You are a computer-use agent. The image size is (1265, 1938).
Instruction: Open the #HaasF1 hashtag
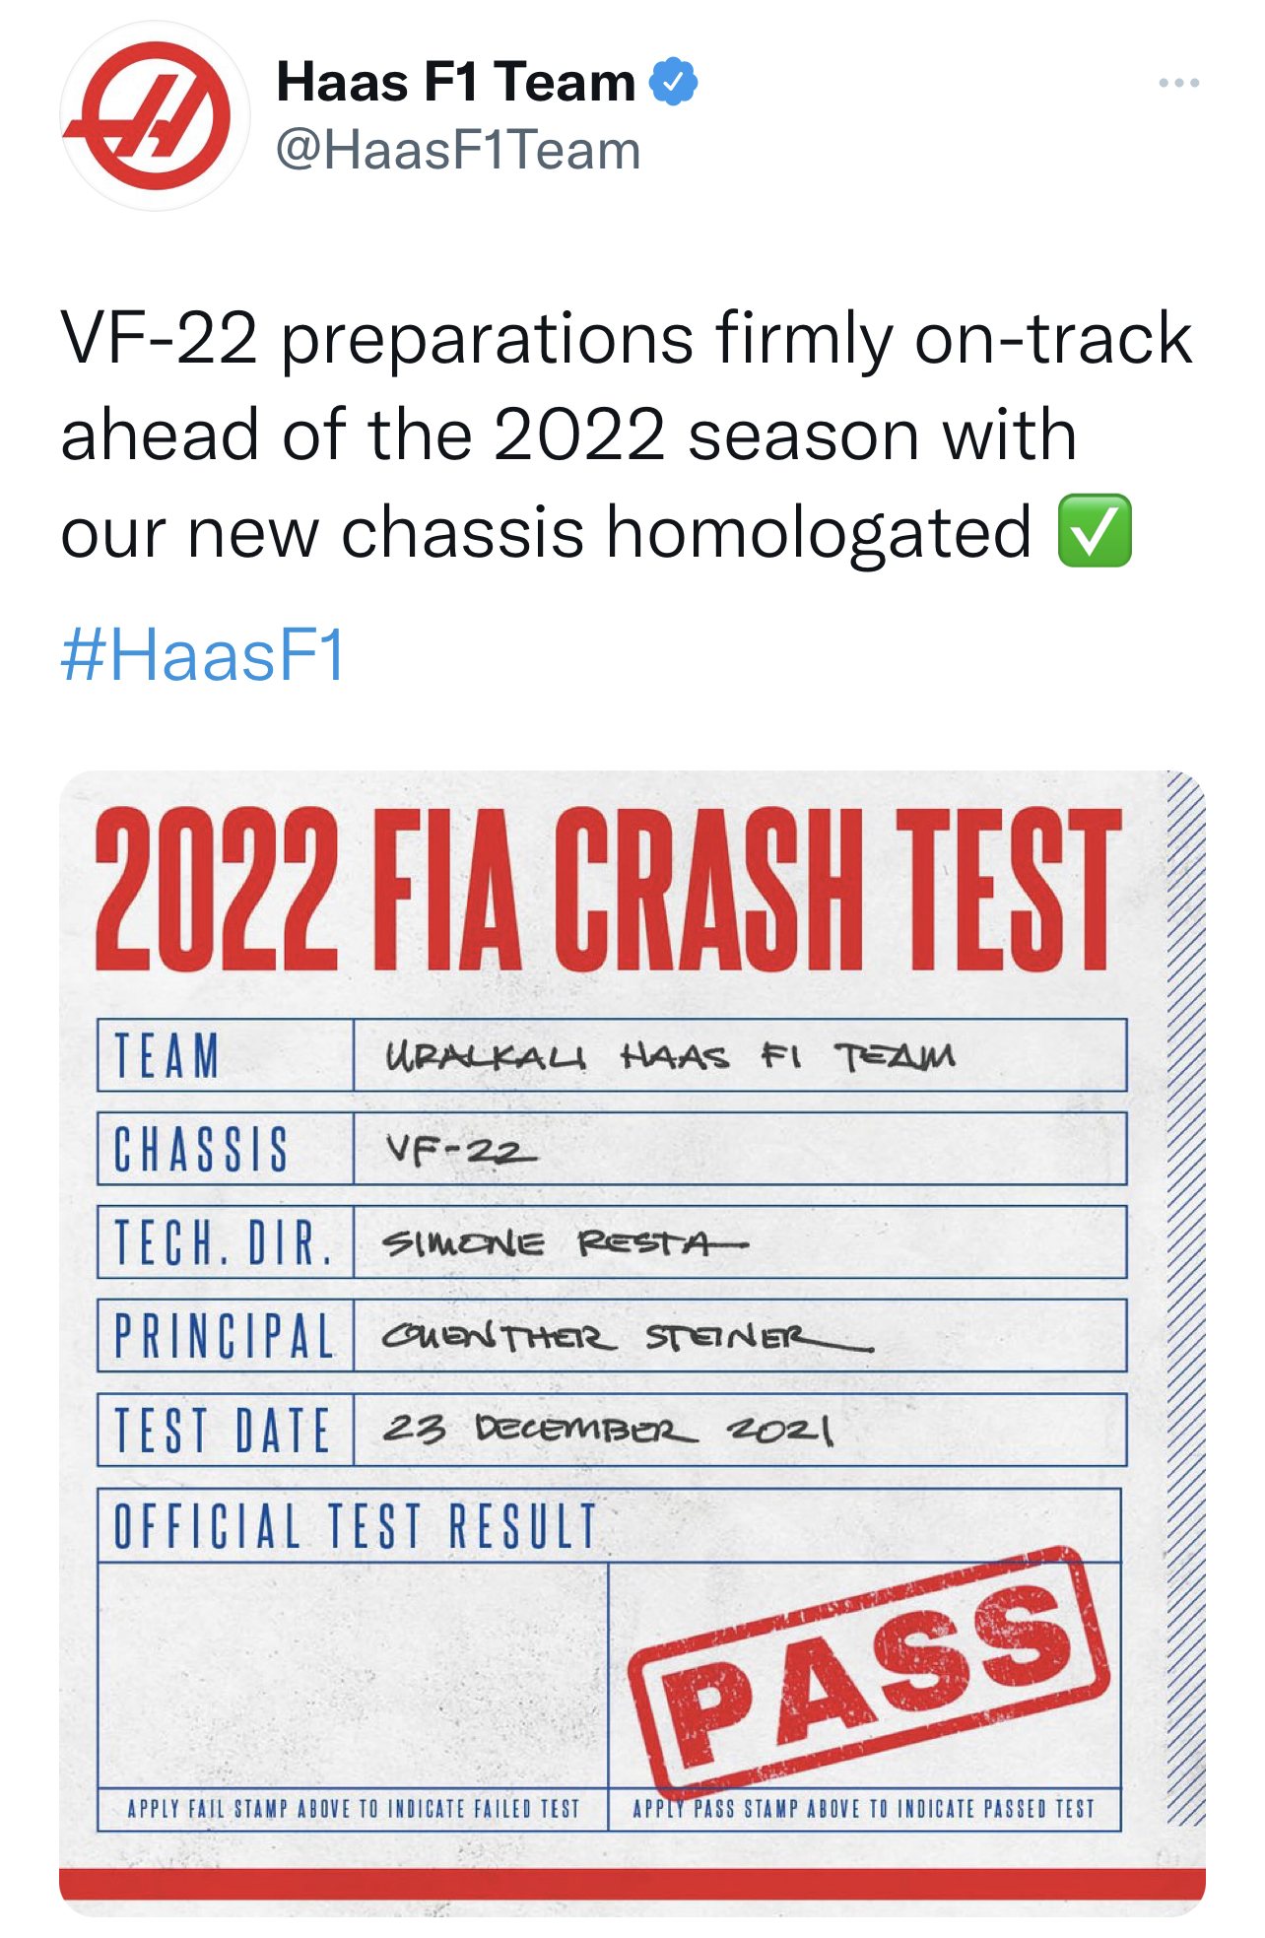[x=203, y=655]
